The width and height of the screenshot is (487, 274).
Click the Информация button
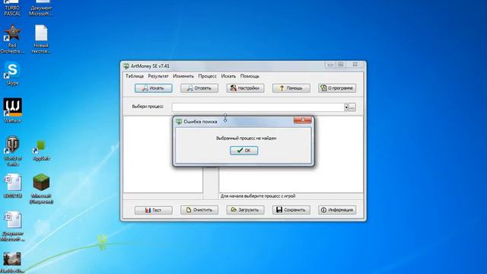[337, 210]
